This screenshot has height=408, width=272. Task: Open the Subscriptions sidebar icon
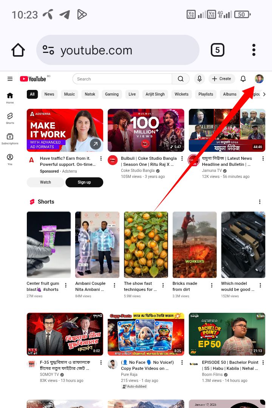pyautogui.click(x=10, y=139)
